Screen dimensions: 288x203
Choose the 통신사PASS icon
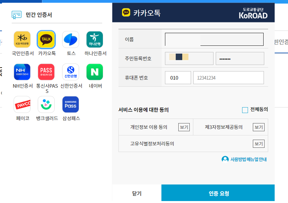(46, 72)
